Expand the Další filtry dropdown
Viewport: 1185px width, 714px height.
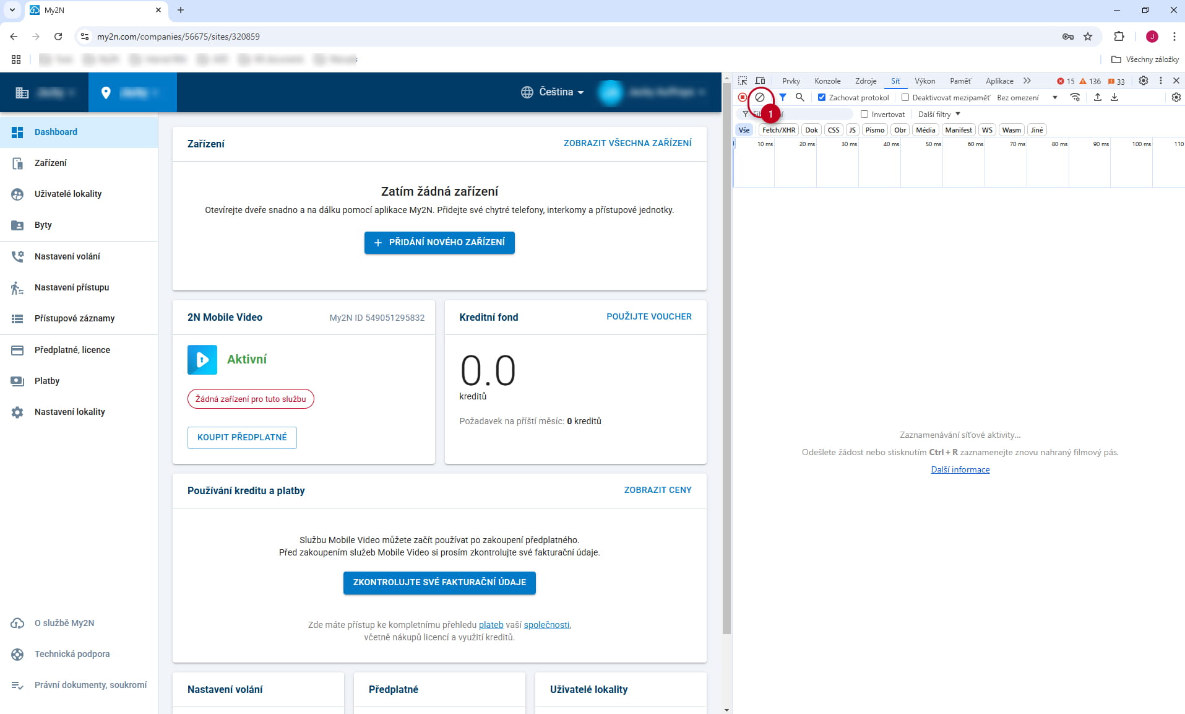[x=939, y=114]
